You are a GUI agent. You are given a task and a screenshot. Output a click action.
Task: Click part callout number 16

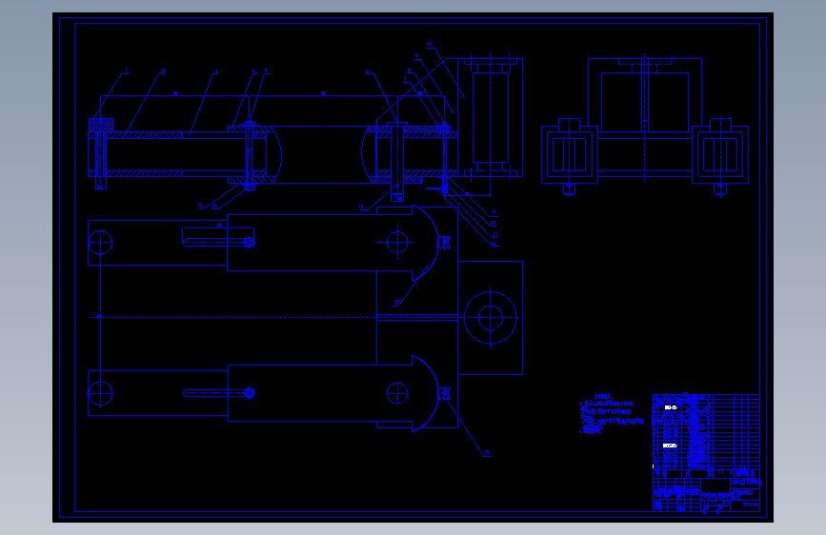click(214, 207)
